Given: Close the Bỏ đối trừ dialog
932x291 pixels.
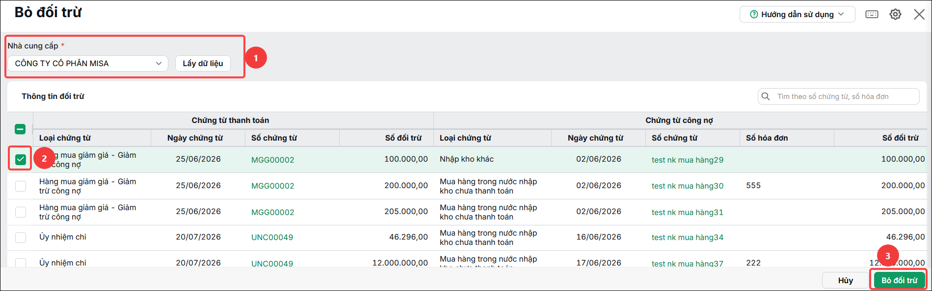Looking at the screenshot, I should 919,14.
